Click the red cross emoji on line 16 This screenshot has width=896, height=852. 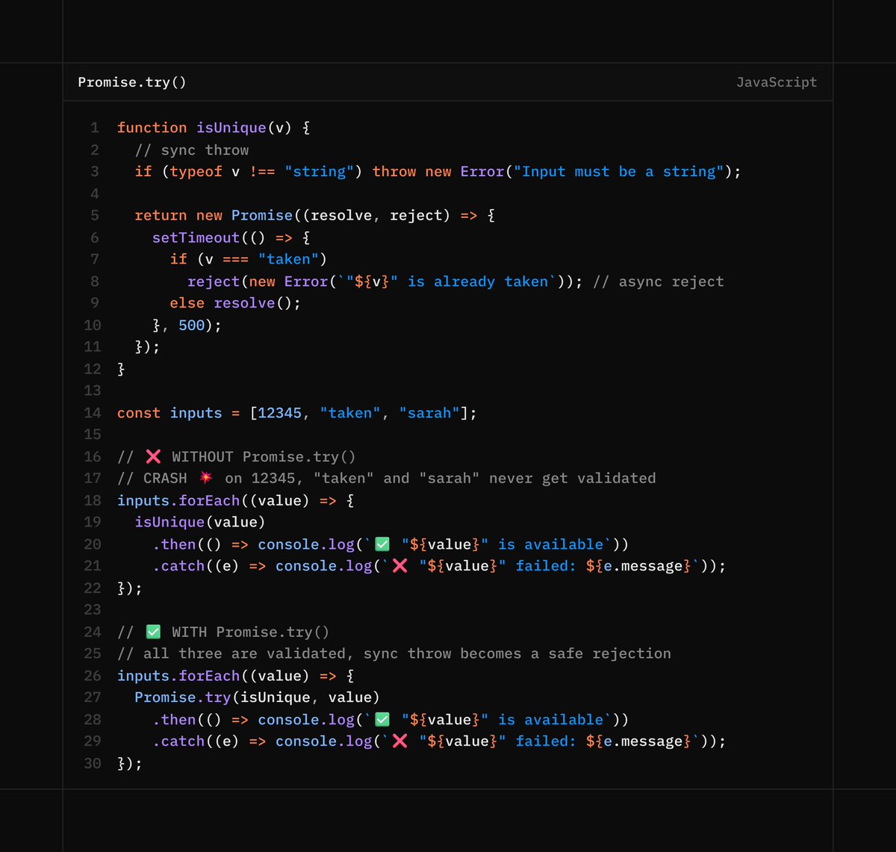click(153, 456)
